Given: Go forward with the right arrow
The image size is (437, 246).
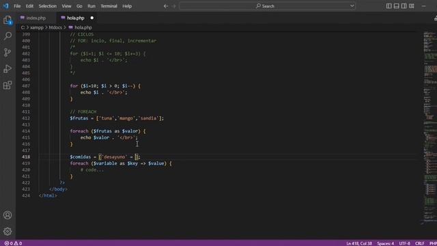Looking at the screenshot, I should [174, 6].
